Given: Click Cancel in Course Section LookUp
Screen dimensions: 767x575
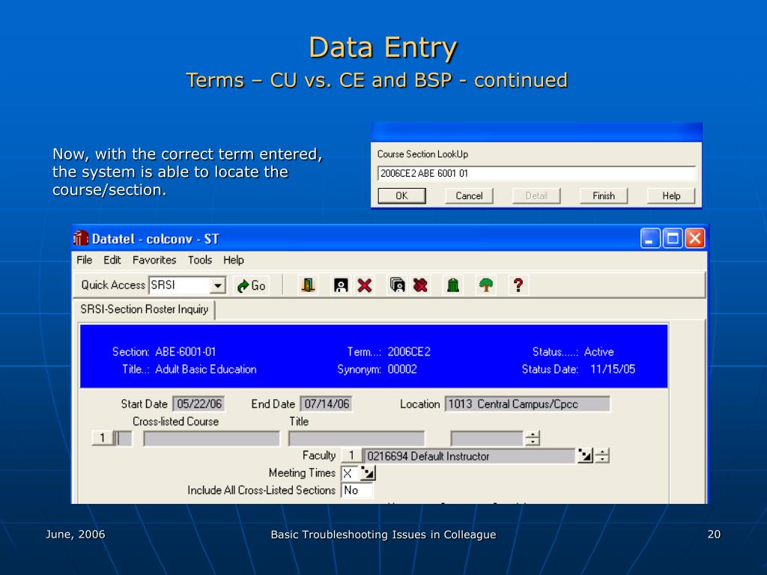Looking at the screenshot, I should [469, 196].
